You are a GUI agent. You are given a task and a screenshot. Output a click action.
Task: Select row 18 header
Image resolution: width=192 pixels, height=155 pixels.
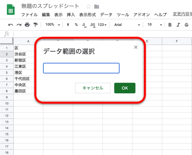[7, 153]
